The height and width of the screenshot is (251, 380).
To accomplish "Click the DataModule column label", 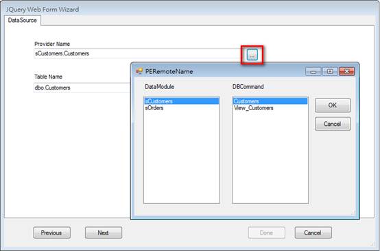I will point(159,86).
